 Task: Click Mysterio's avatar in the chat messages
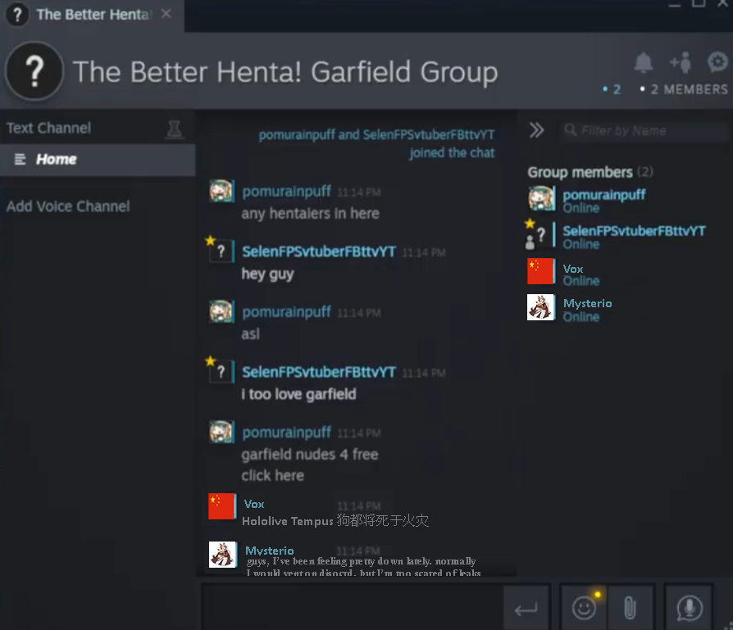pos(222,555)
